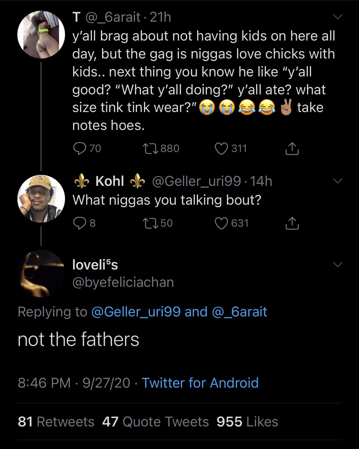The height and width of the screenshot is (449, 359).
Task: Share the @_6arait tweet
Action: (x=292, y=149)
